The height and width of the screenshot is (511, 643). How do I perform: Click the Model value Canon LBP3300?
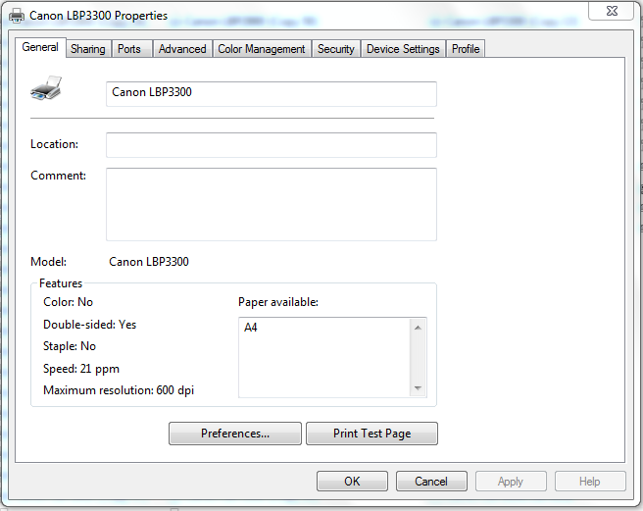tap(149, 262)
